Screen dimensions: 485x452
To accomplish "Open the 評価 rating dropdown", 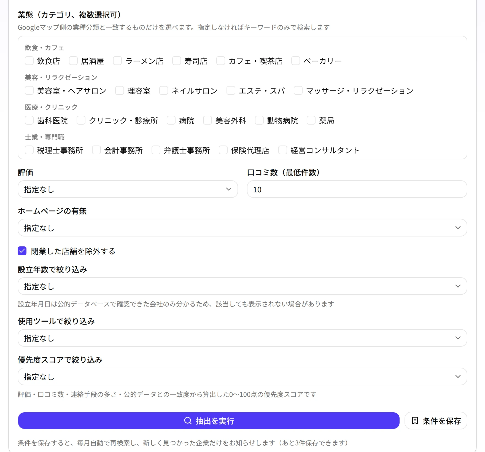I will point(128,189).
